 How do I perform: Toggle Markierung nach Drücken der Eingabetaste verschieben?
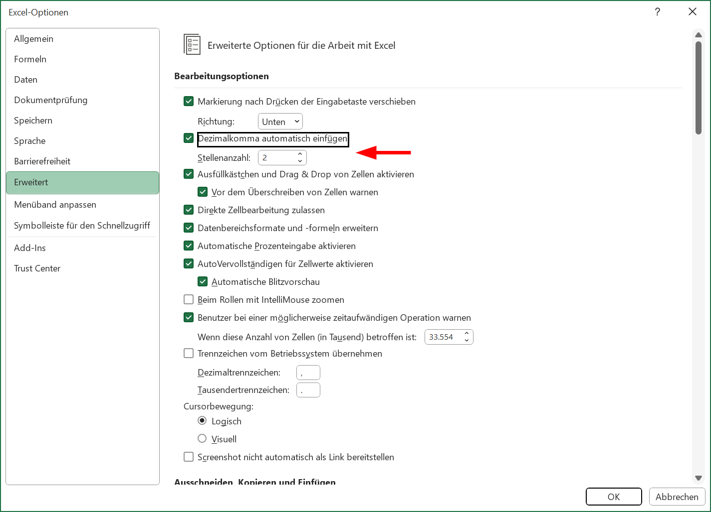coord(189,102)
